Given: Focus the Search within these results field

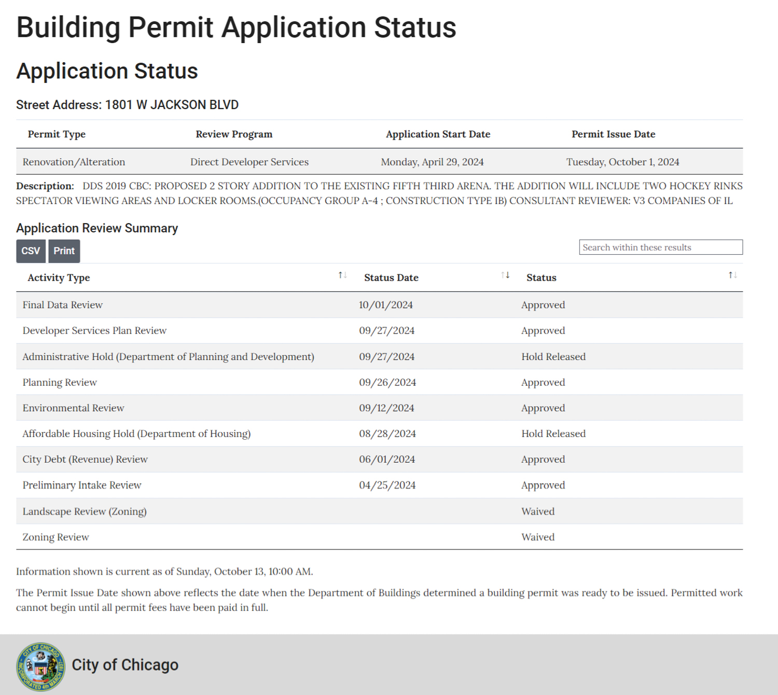Looking at the screenshot, I should 661,247.
